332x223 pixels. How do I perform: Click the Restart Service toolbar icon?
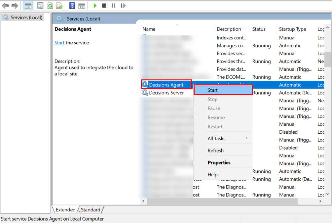(x=123, y=6)
